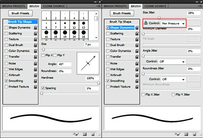
Task: Toggle Texture lock icon in left panel
Action: coord(36,39)
